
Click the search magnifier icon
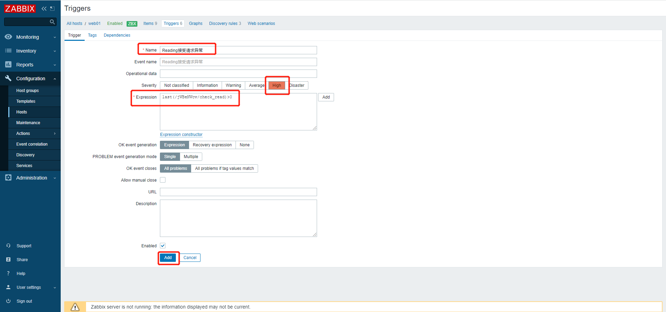pyautogui.click(x=52, y=22)
